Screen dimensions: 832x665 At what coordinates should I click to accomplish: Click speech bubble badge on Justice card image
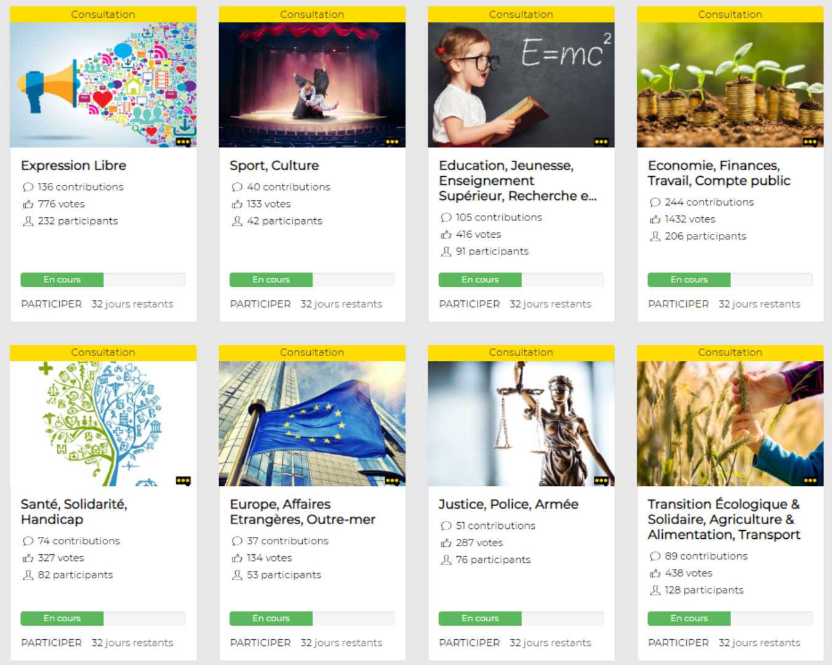(601, 480)
